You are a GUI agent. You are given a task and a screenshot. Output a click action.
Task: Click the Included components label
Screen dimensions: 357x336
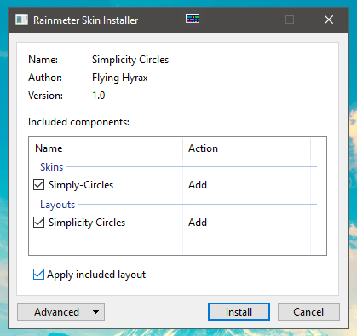78,122
